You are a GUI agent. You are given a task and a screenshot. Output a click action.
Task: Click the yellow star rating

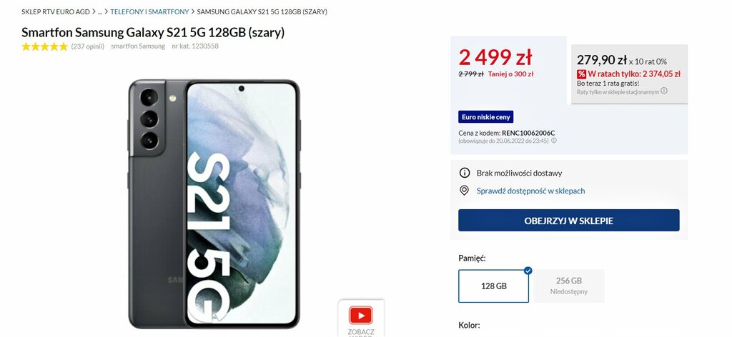click(x=45, y=46)
